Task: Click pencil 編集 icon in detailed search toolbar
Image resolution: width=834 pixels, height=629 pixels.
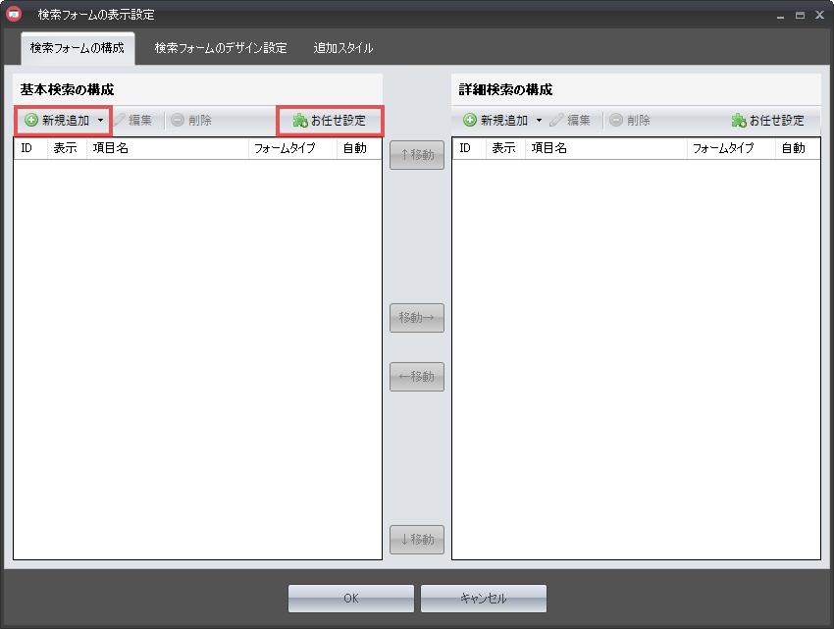Action: [x=557, y=121]
